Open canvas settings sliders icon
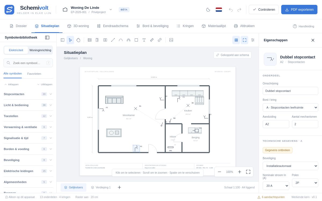This screenshot has height=201, width=322. (x=253, y=40)
